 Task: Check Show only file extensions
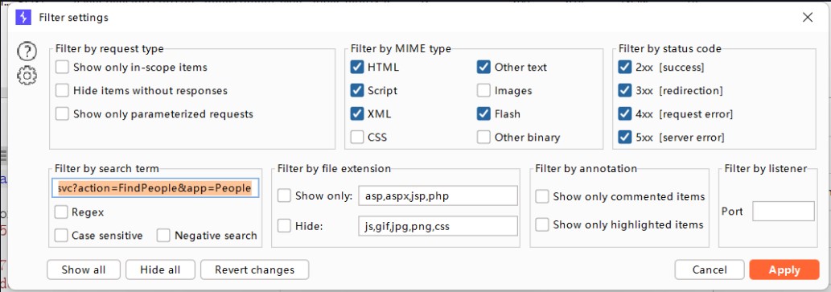[285, 195]
